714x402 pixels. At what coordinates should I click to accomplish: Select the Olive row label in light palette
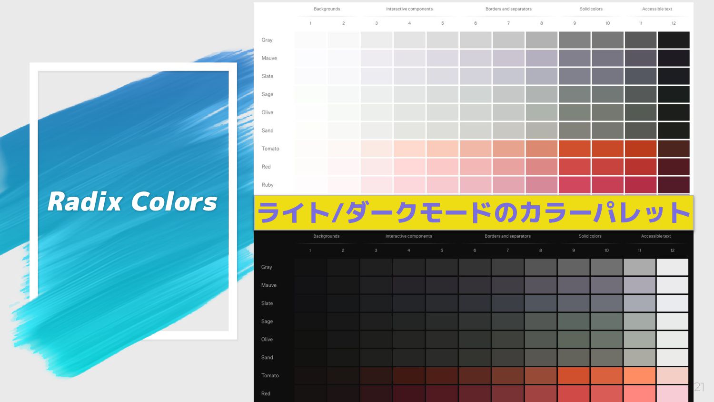268,112
